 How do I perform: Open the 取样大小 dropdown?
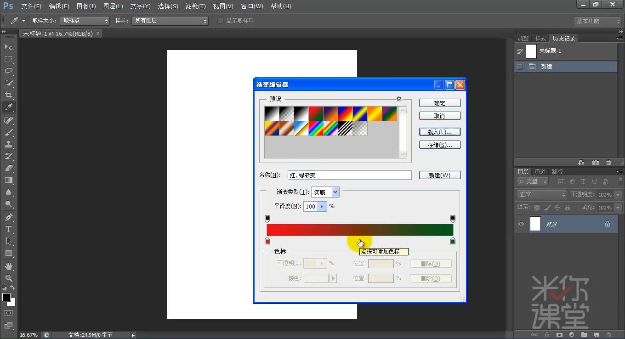85,20
